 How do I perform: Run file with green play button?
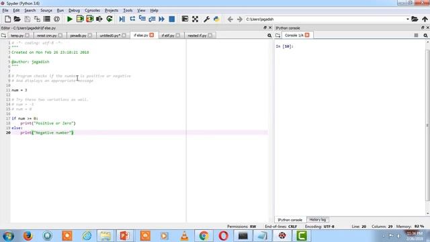pos(70,19)
